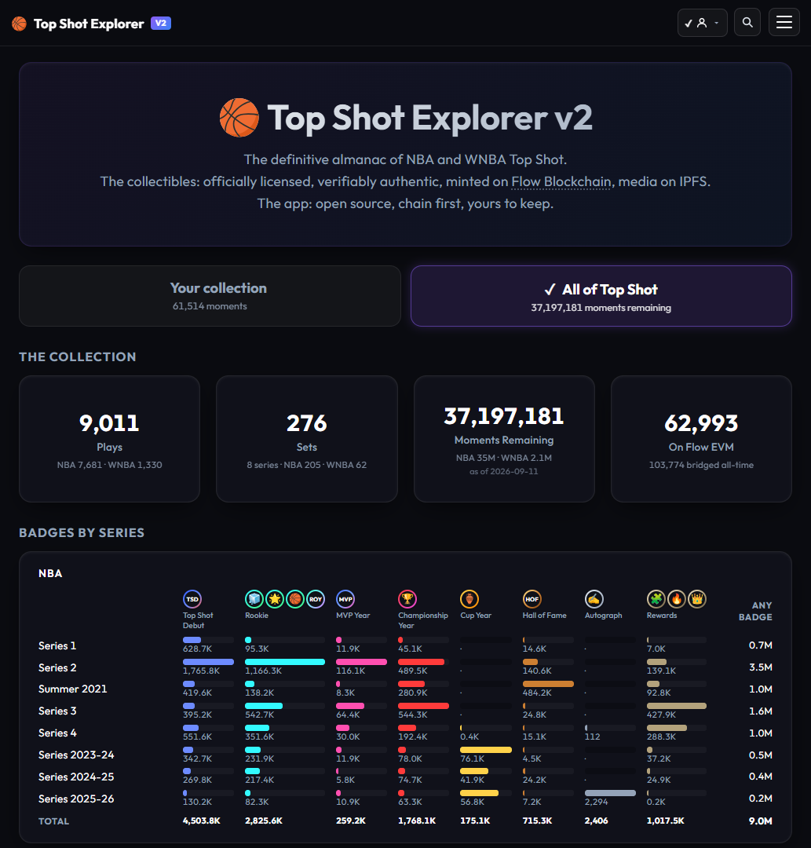Open the 62,993 On Flow EVM card
This screenshot has width=811, height=848.
[701, 439]
